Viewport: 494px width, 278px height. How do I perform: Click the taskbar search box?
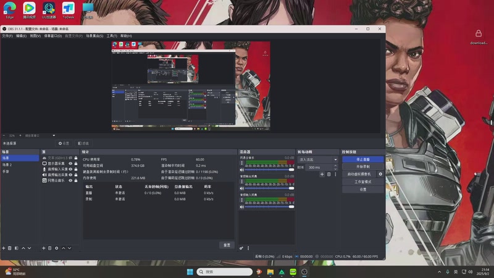pos(224,272)
